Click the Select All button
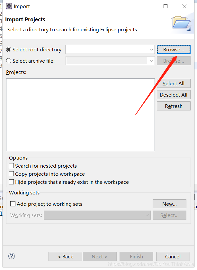This screenshot has width=197, height=270. (x=174, y=84)
